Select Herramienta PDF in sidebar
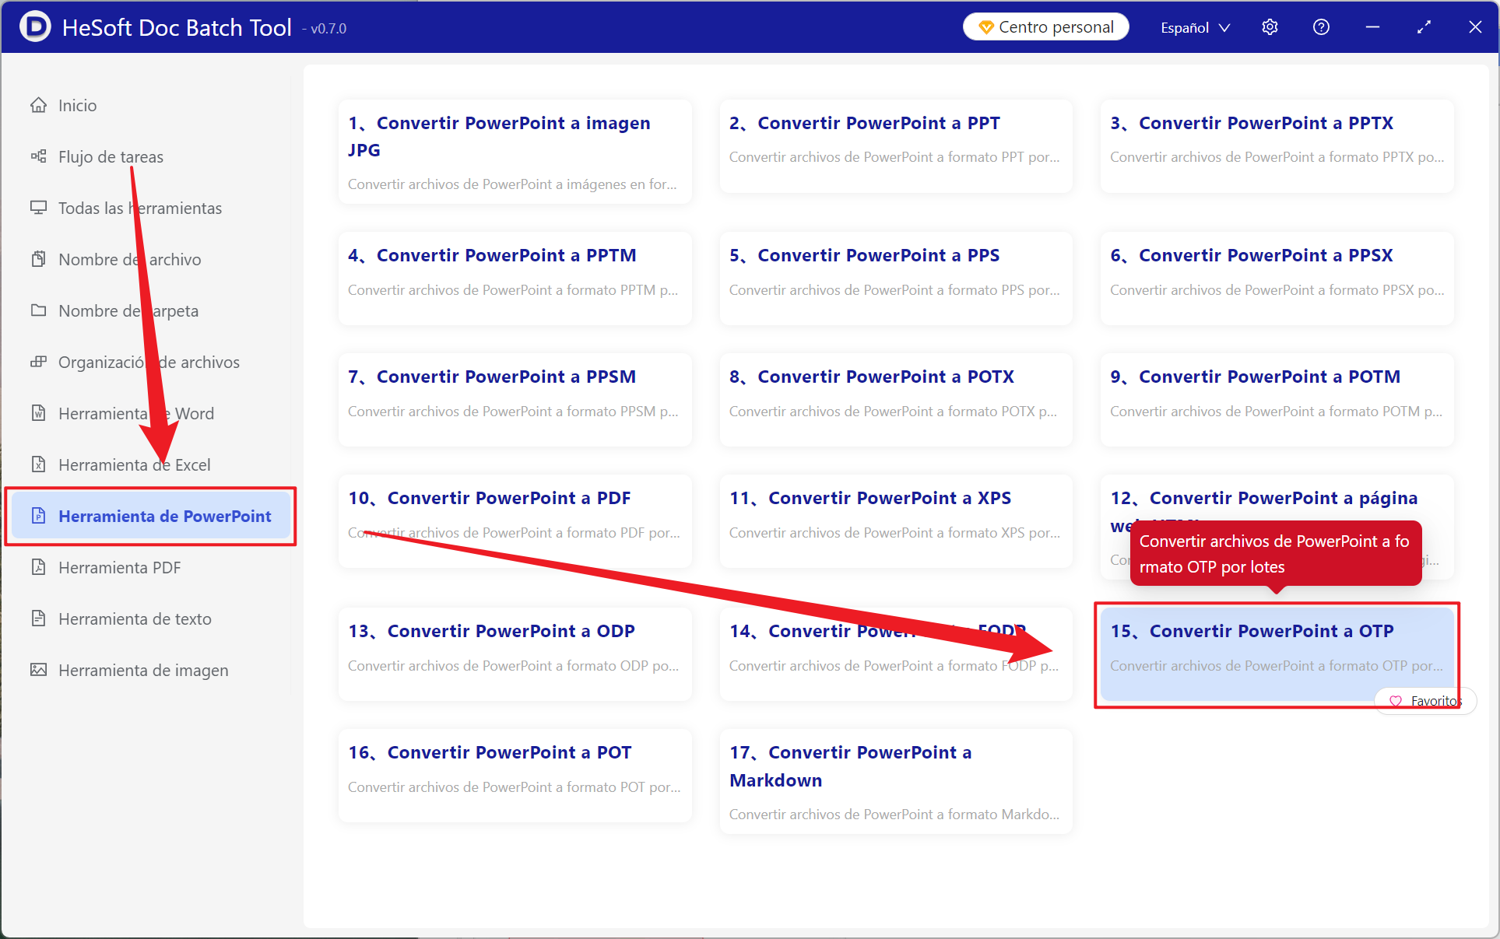 [152, 567]
